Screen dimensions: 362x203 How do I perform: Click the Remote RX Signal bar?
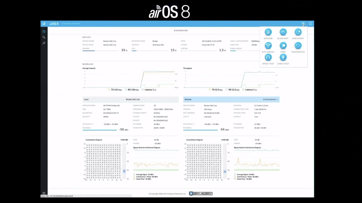pyautogui.click(x=200, y=130)
